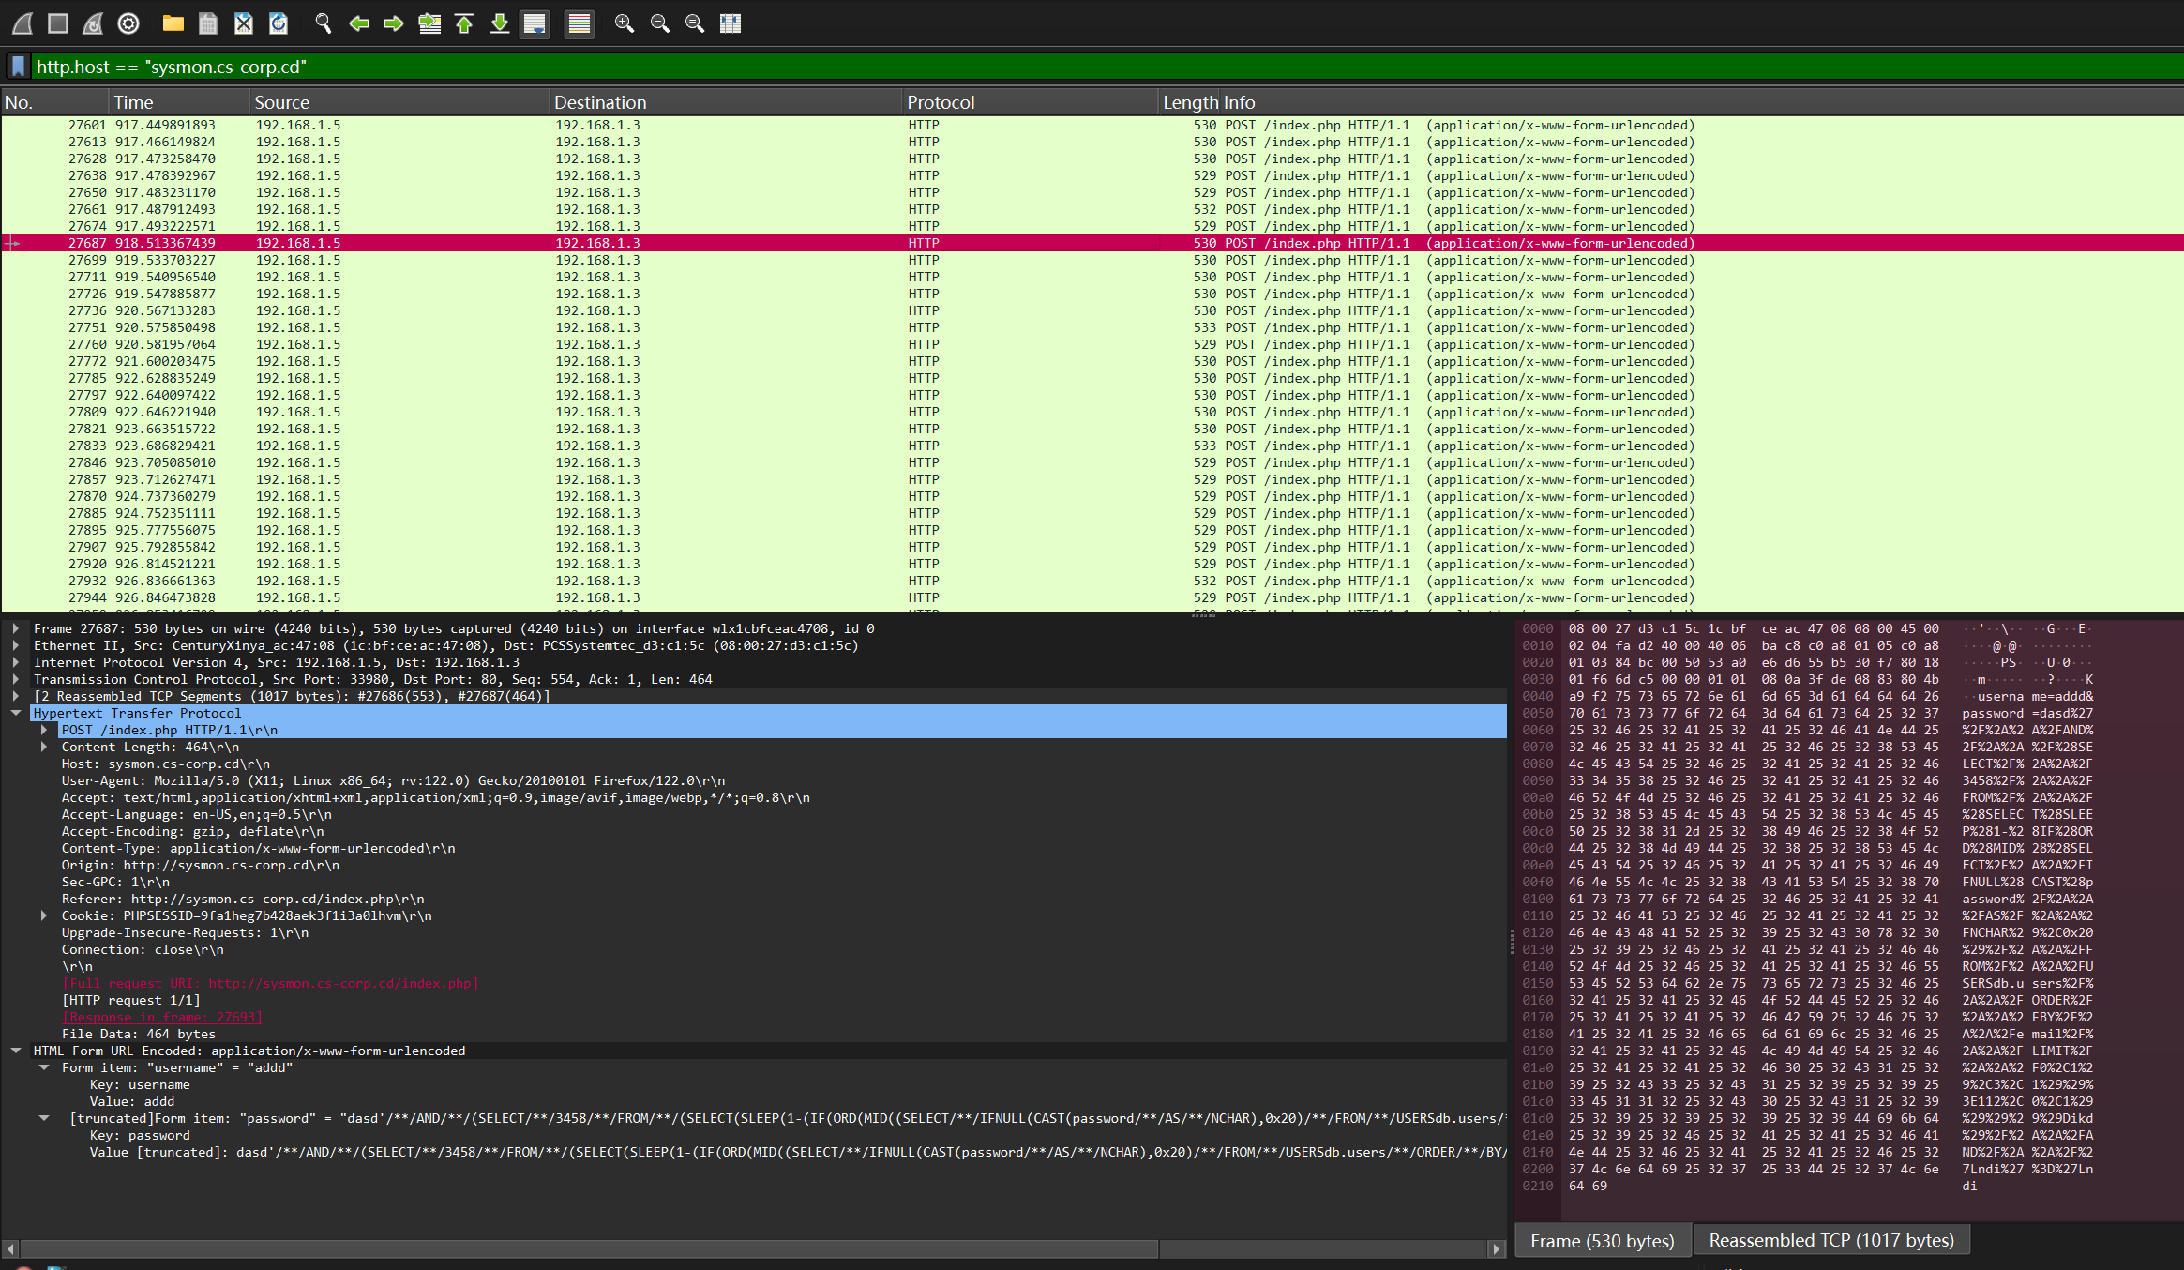
Task: Jump to the first packet
Action: (464, 23)
